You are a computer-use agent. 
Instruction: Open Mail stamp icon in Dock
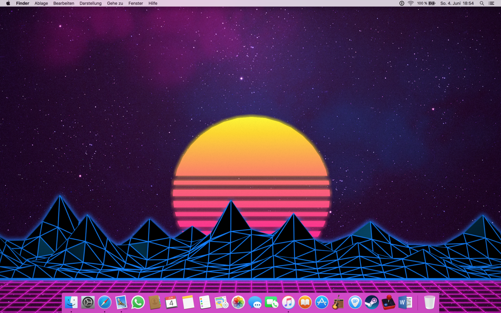tap(121, 302)
